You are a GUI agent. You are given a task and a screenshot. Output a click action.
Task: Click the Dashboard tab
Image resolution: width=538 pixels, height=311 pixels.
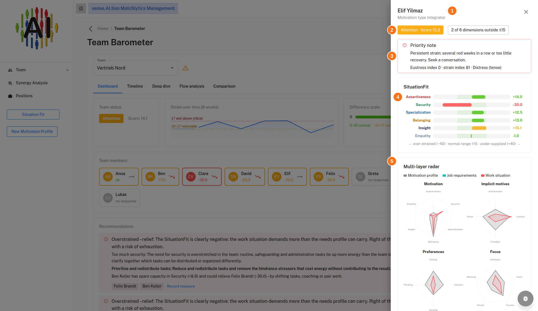pos(108,86)
